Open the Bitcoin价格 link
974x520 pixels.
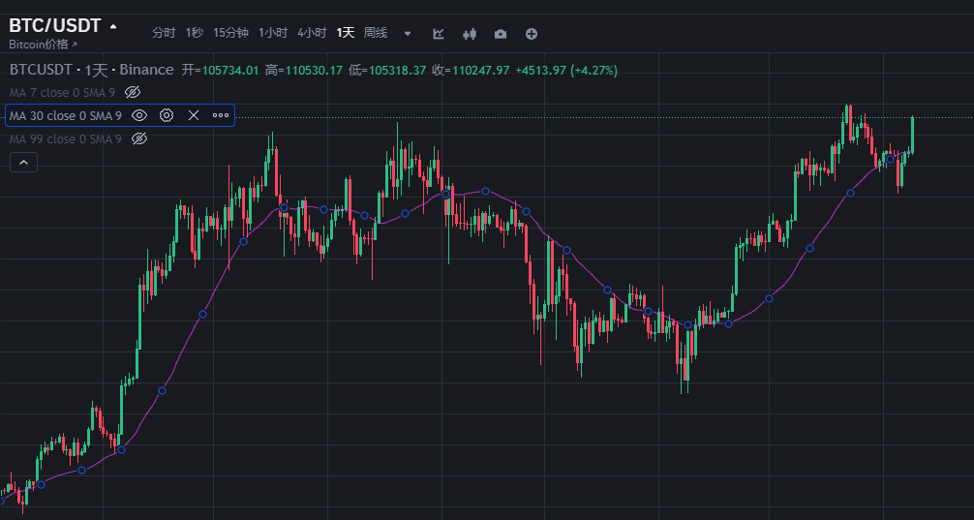click(43, 45)
